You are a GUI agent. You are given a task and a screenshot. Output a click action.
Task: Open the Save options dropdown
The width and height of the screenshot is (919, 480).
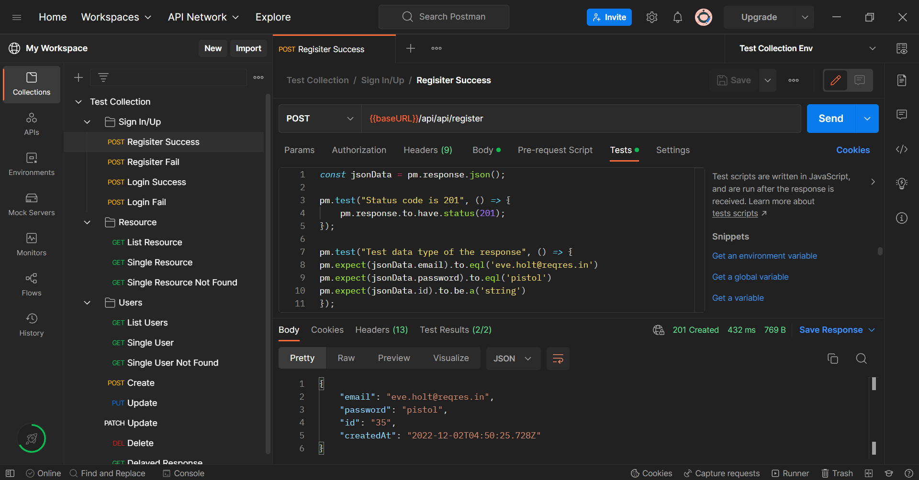768,80
